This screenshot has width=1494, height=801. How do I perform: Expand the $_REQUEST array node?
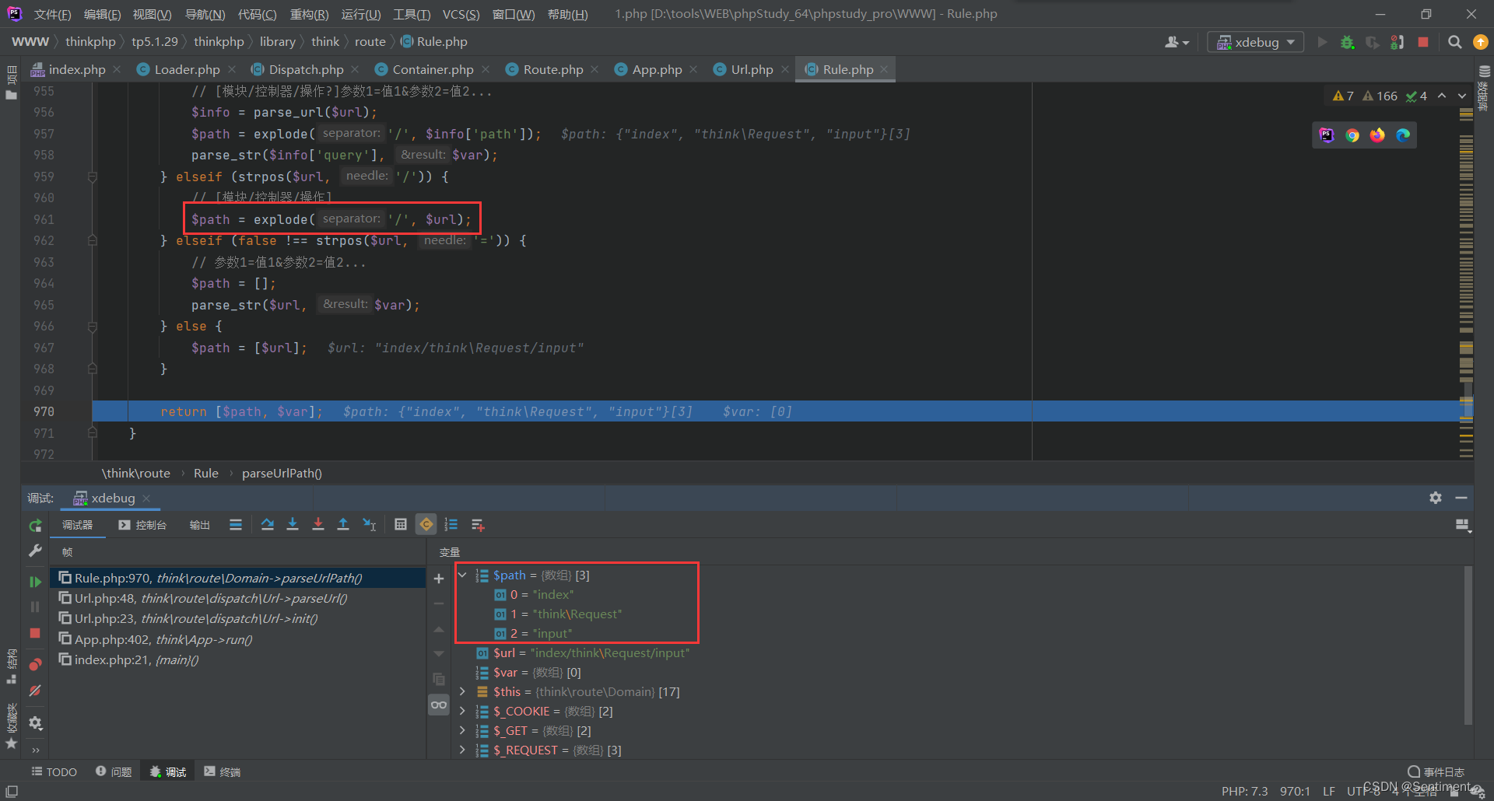pyautogui.click(x=463, y=750)
